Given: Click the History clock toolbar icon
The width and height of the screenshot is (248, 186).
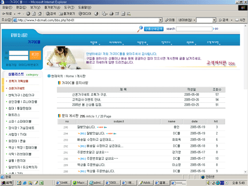Looking at the screenshot, I should click(x=96, y=14).
